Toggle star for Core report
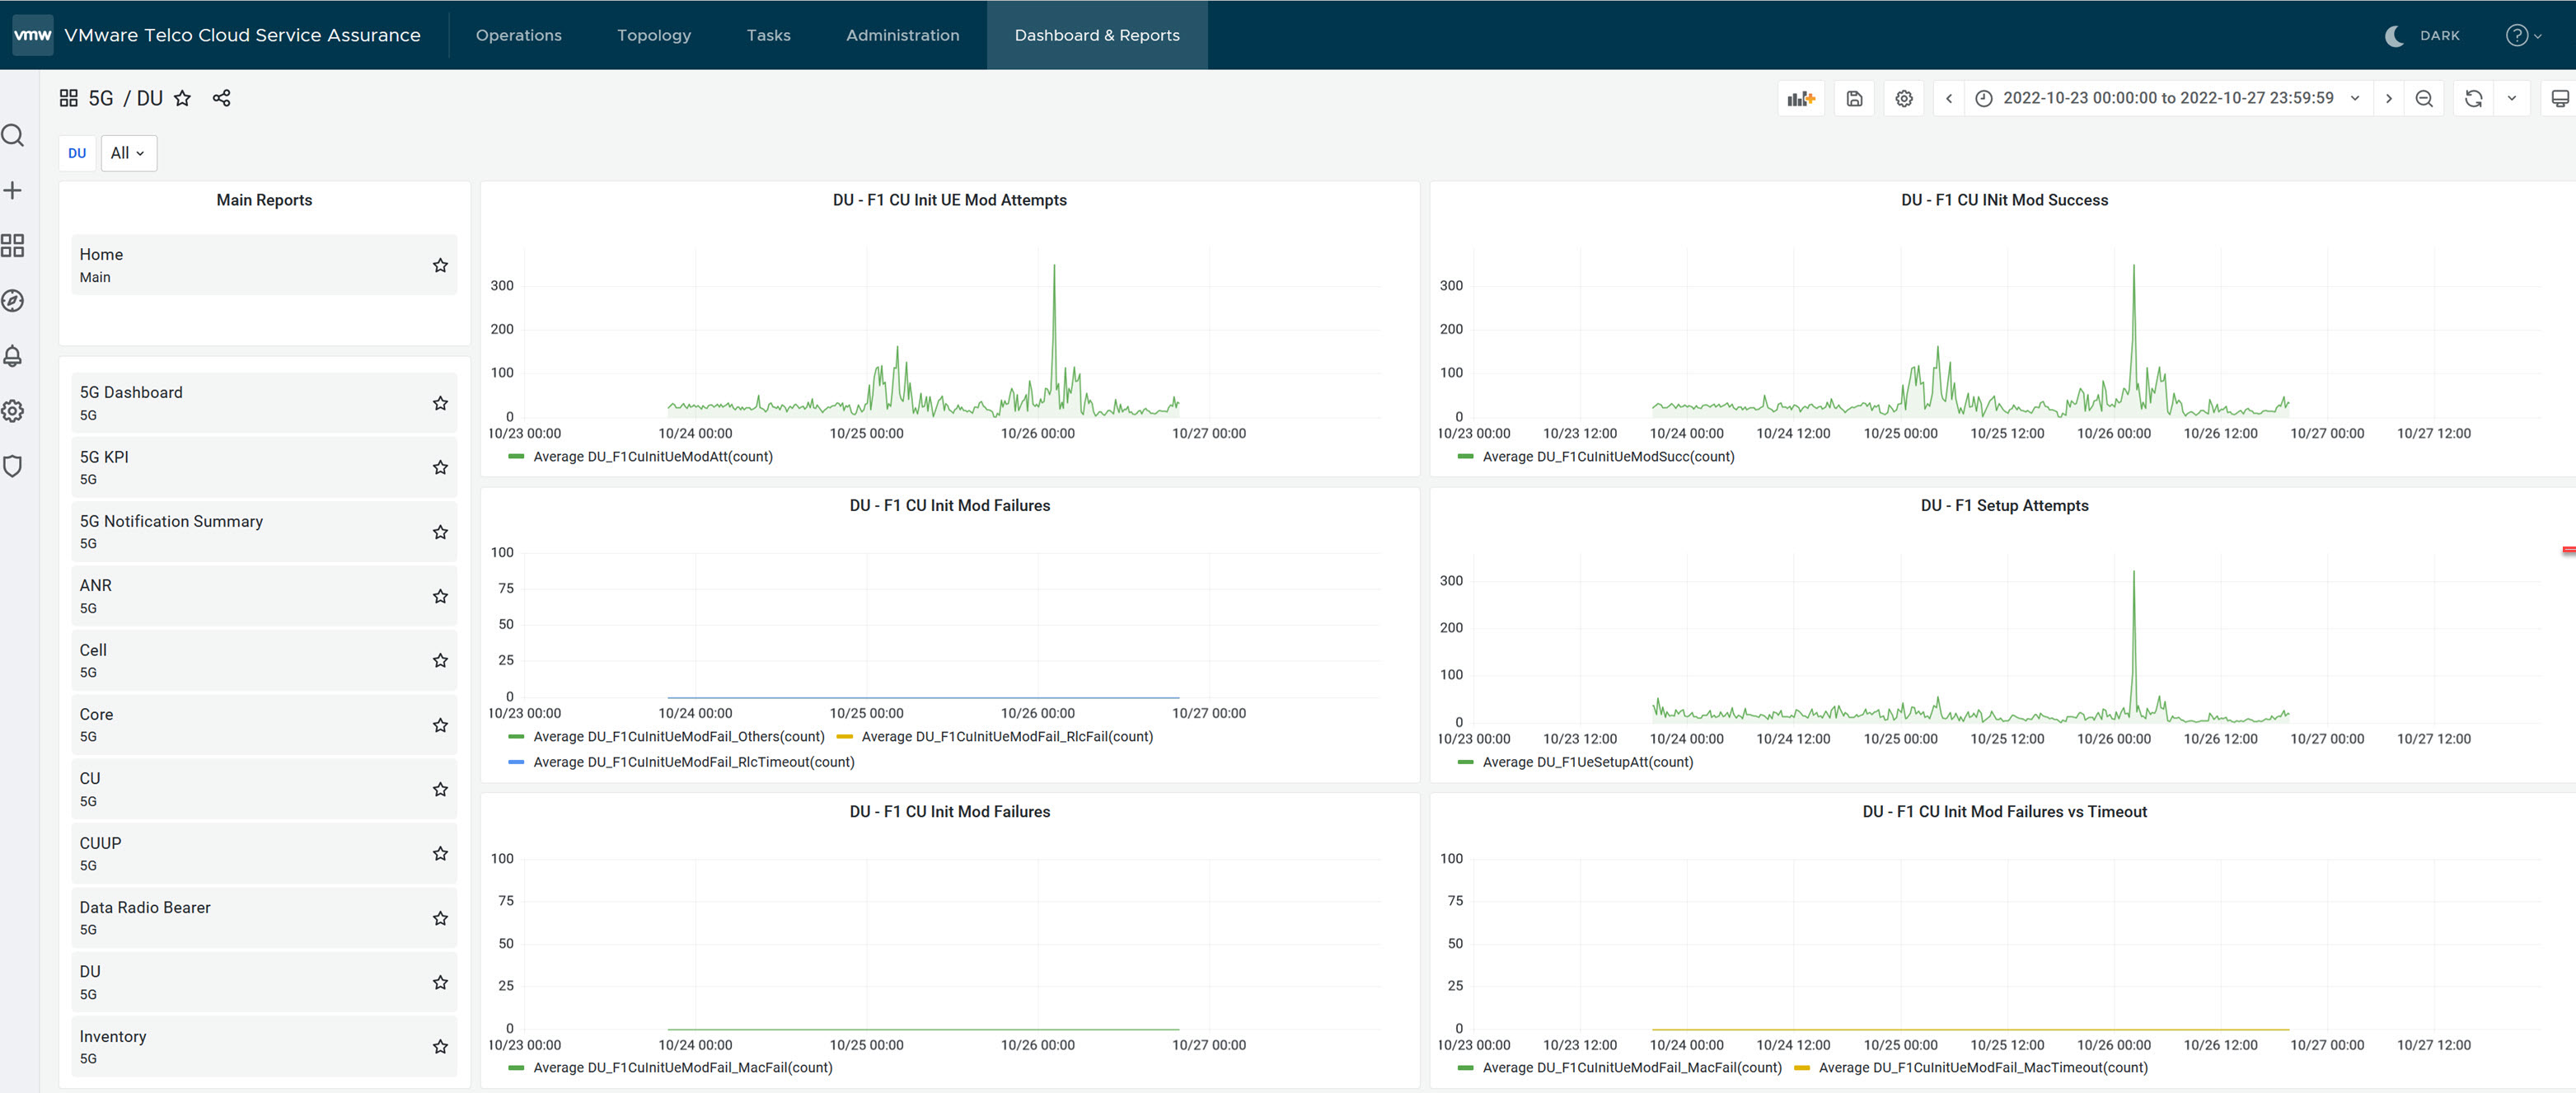This screenshot has height=1093, width=2576. (x=440, y=725)
